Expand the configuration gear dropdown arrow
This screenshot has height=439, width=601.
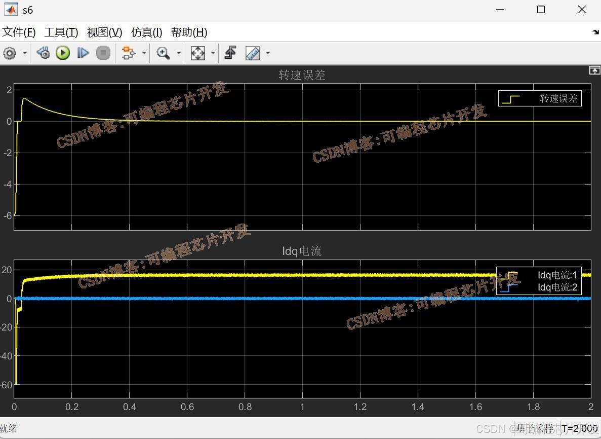24,53
